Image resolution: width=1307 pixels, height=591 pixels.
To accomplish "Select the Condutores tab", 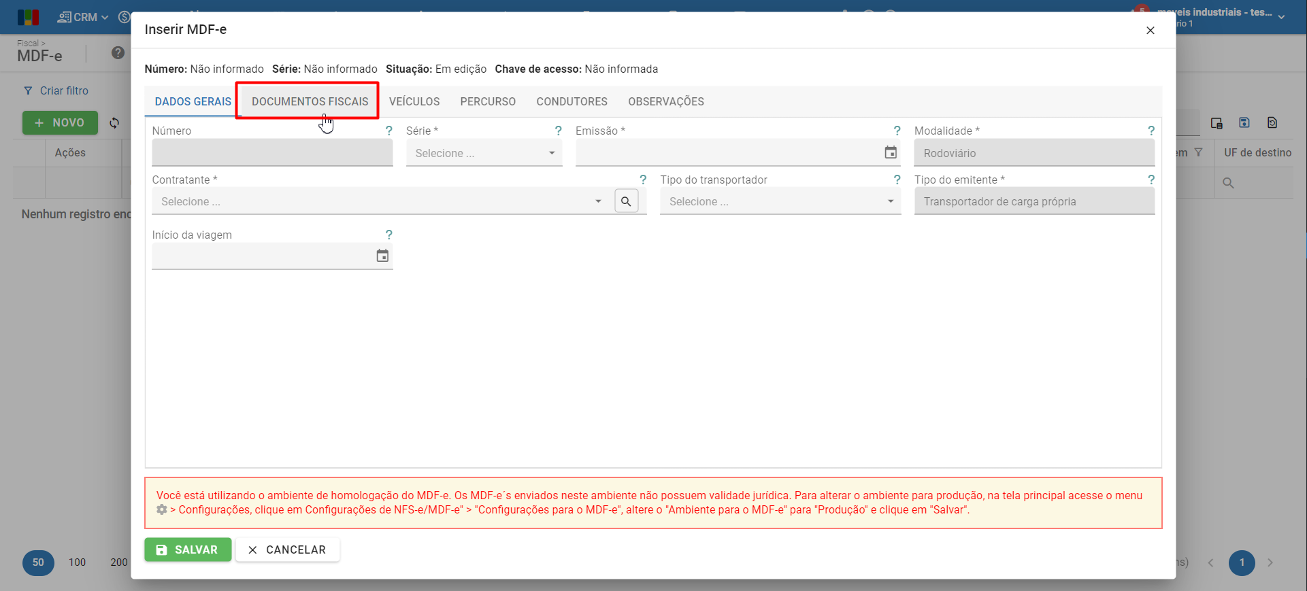I will pos(572,101).
